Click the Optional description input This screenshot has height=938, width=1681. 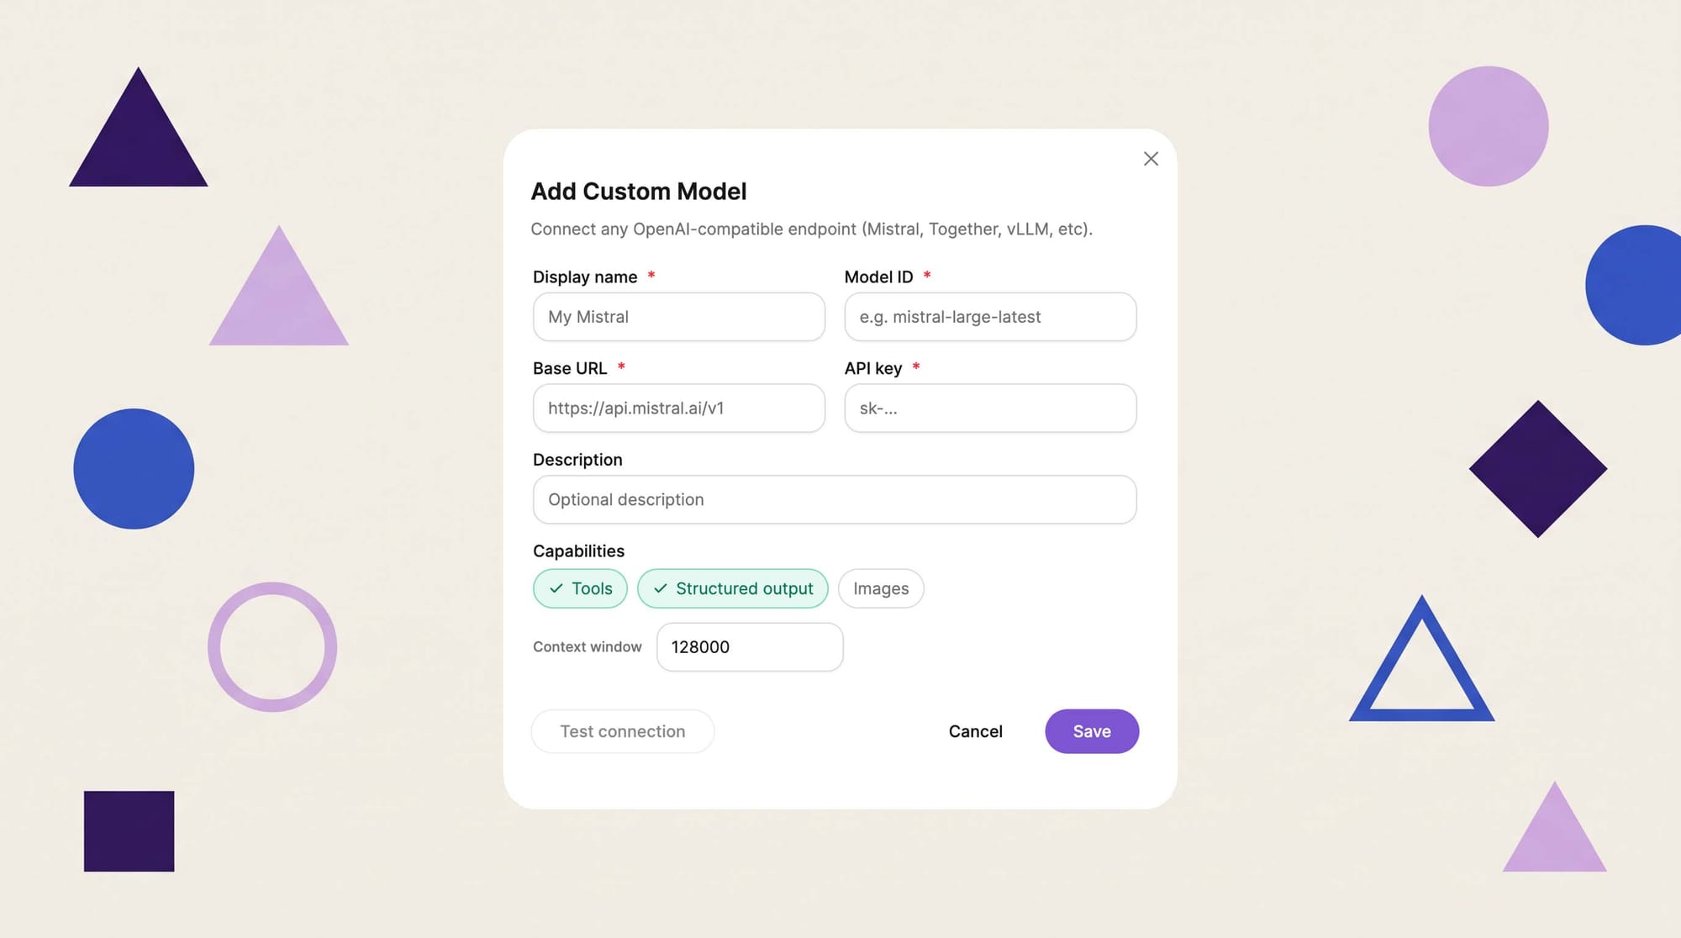click(x=834, y=500)
